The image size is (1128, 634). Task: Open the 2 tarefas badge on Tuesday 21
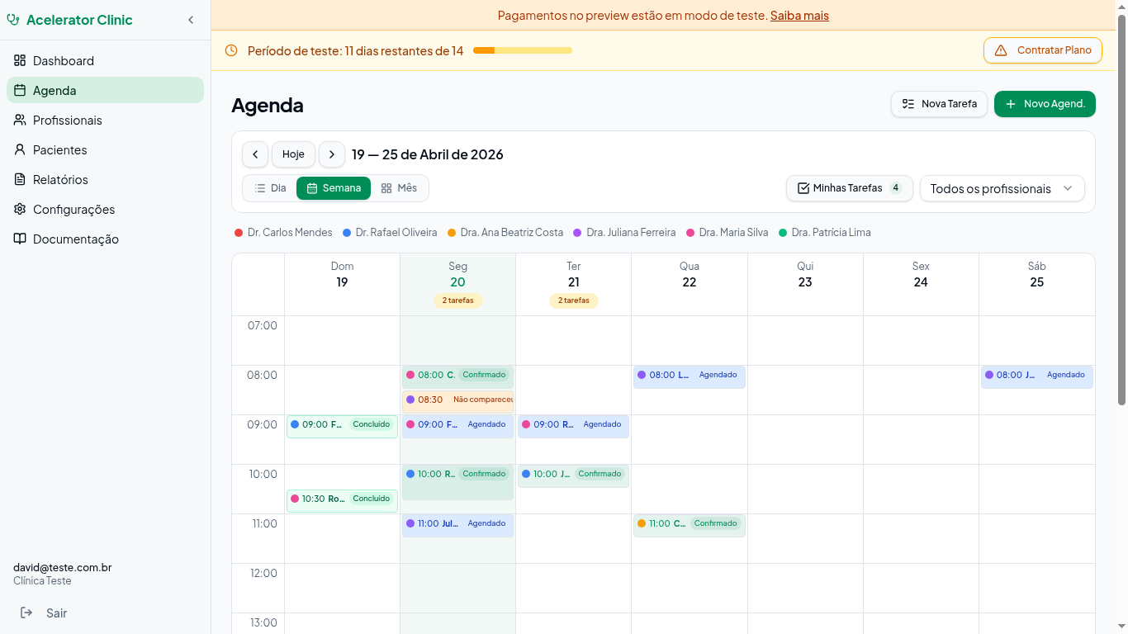click(574, 300)
